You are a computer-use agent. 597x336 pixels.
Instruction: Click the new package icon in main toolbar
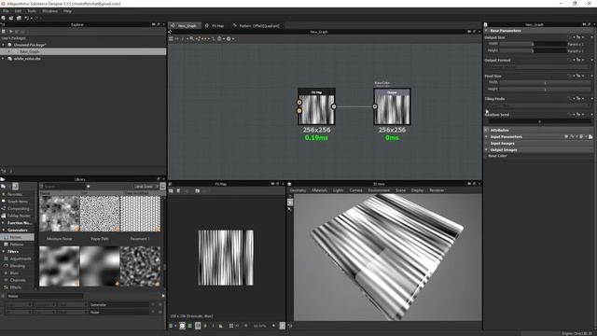[x=4, y=18]
